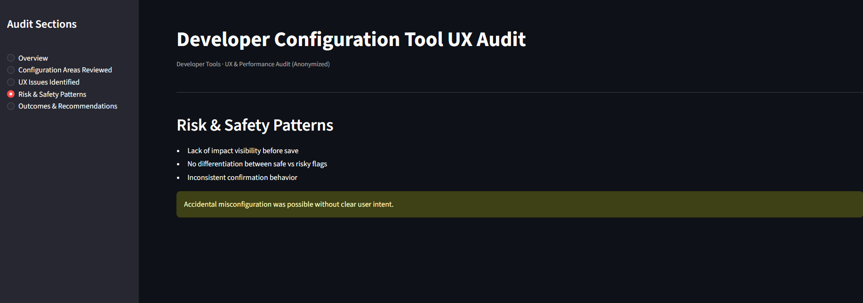
Task: Click the 'Inconsistent confirmation behavior' bullet
Action: click(x=242, y=178)
